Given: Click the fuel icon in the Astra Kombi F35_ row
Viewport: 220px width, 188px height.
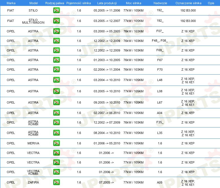Looking at the screenshot, I should point(56,122).
